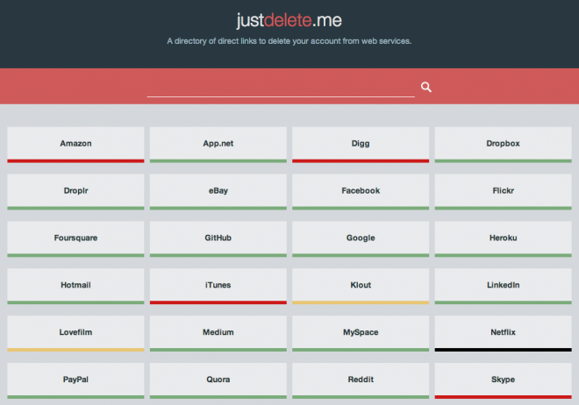This screenshot has height=405, width=579.
Task: Select the iTunes tile
Action: coord(218,286)
